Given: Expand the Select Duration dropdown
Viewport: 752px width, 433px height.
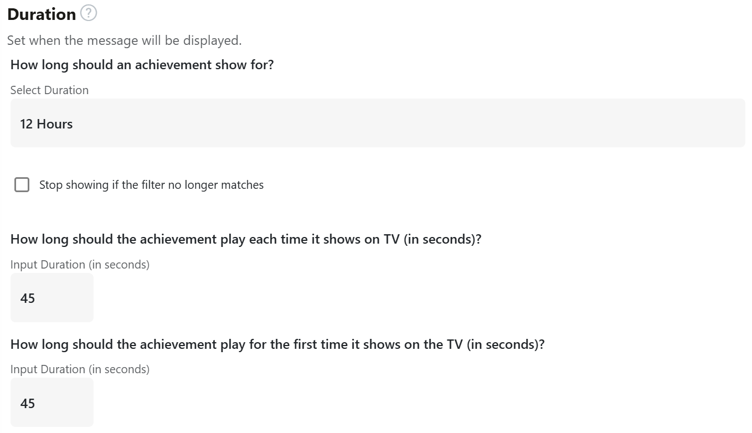Looking at the screenshot, I should pos(378,123).
